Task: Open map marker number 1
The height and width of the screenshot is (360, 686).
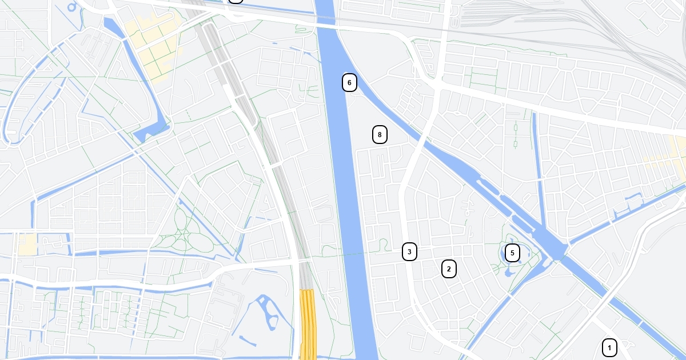Action: (610, 347)
